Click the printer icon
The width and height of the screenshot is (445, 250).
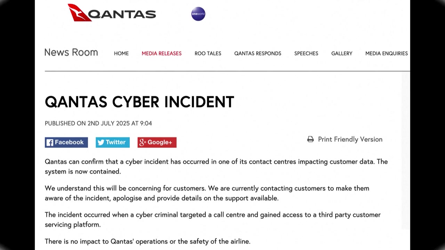[x=310, y=139]
